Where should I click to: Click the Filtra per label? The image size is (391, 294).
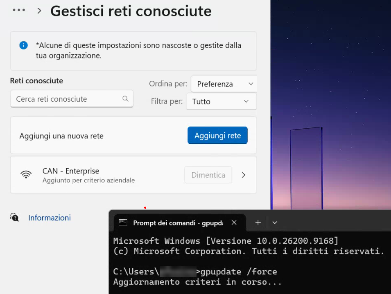pos(167,101)
